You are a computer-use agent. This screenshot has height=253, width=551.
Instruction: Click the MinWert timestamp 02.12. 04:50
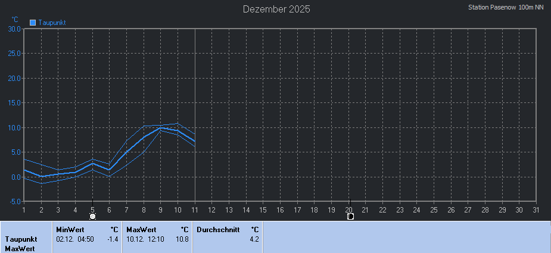[75, 239]
